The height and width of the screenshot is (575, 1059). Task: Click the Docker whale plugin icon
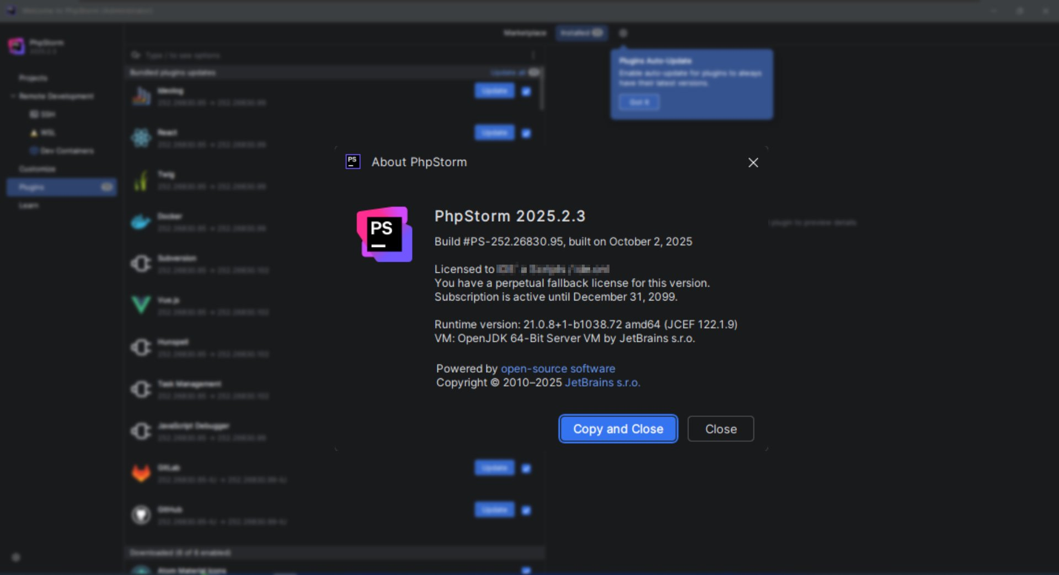pos(141,222)
